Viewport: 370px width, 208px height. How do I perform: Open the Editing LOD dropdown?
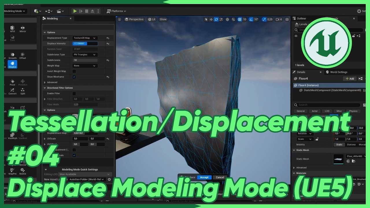coord(85,174)
